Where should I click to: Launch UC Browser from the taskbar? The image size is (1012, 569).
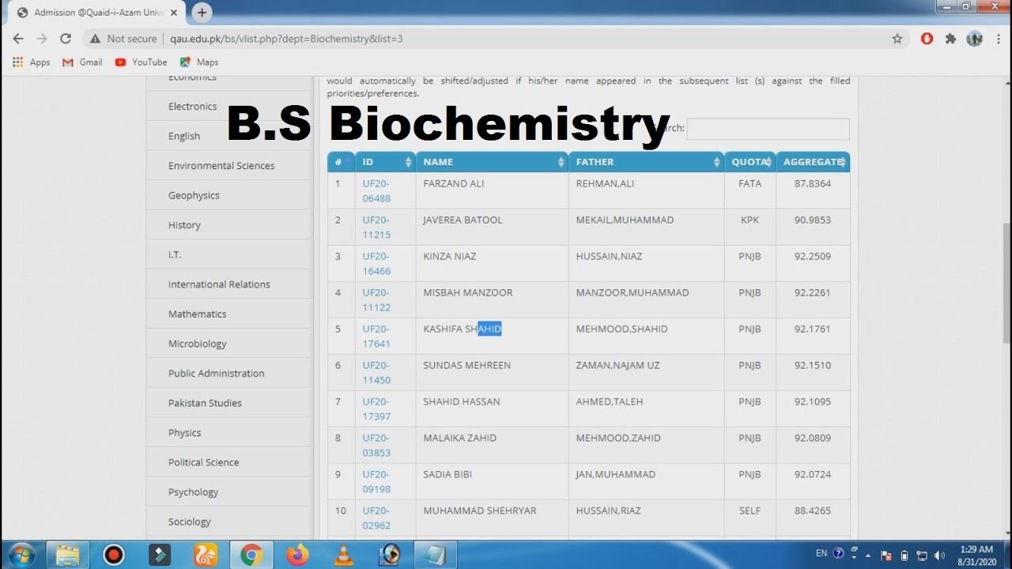[206, 555]
